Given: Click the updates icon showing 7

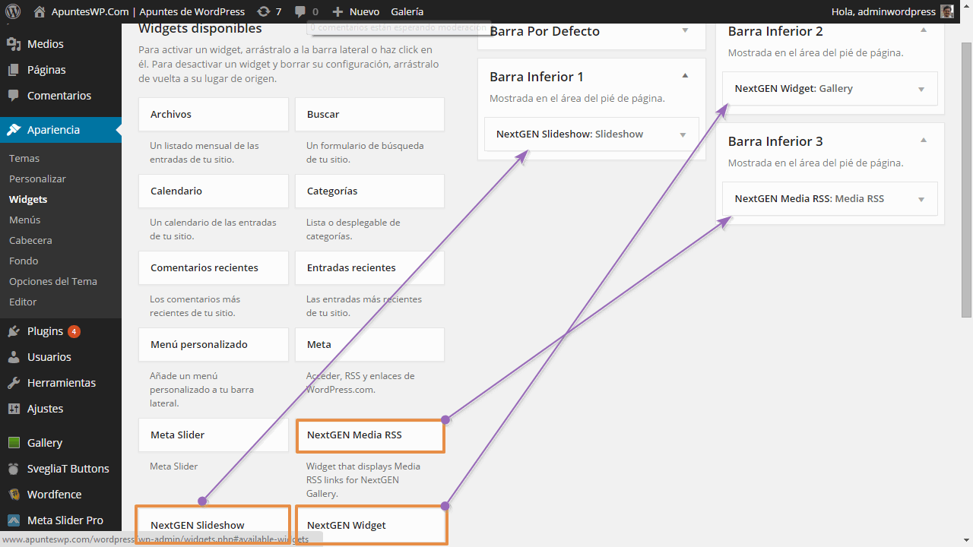Looking at the screenshot, I should (263, 11).
